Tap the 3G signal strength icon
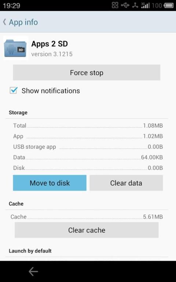 pyautogui.click(x=146, y=5)
